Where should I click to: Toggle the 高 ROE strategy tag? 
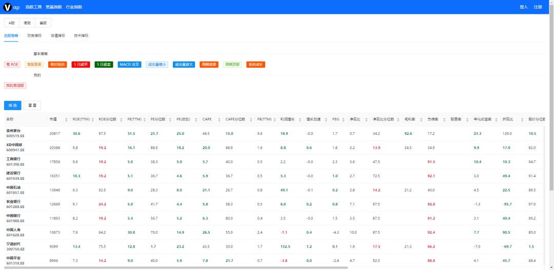(x=12, y=65)
